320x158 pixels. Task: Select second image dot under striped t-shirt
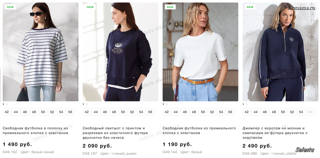pos(7,104)
